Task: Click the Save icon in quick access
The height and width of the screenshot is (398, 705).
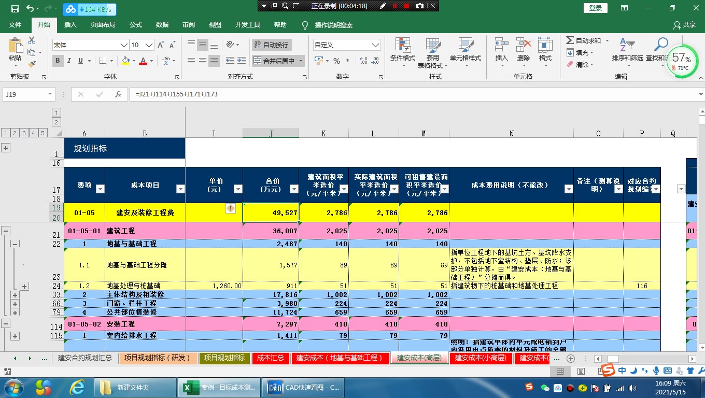Action: pyautogui.click(x=15, y=8)
